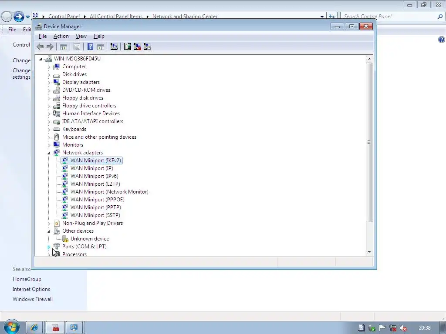Click the Control Panel forward navigation button
Screen dimensions: 446x334
point(19,17)
